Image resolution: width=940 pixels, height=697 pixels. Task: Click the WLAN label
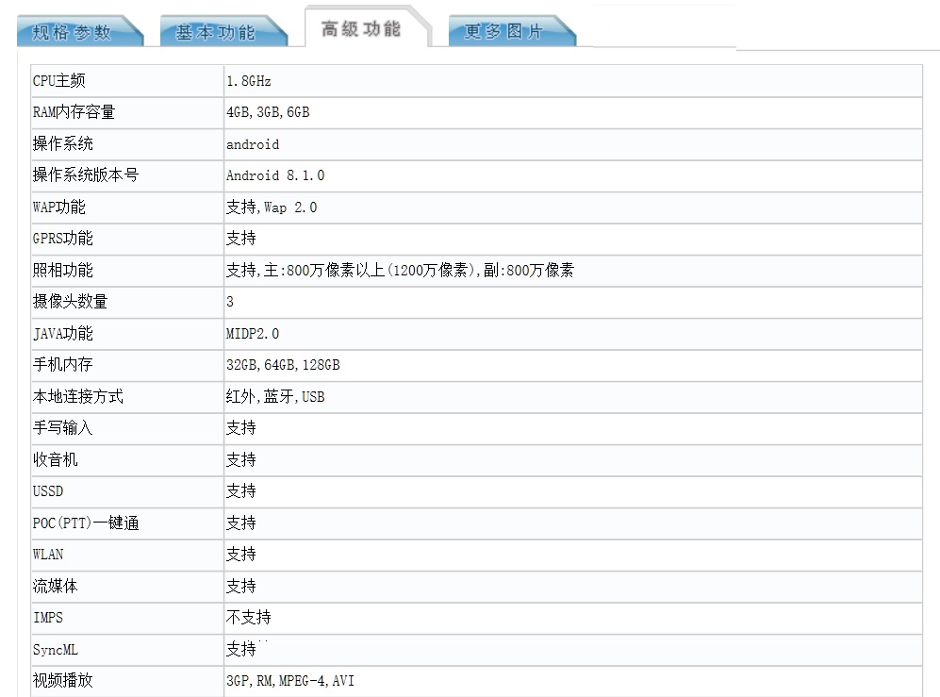point(48,555)
